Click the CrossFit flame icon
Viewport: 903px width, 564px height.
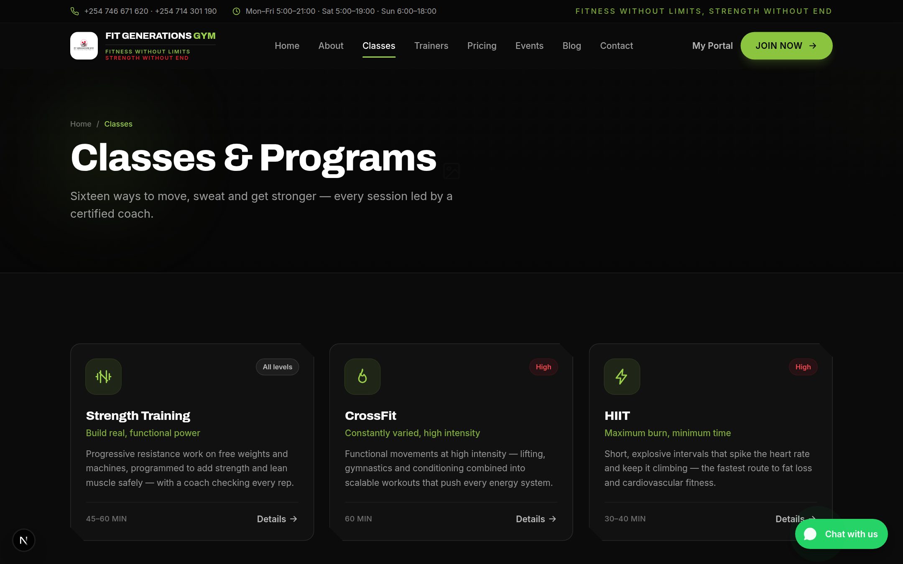[x=362, y=376]
